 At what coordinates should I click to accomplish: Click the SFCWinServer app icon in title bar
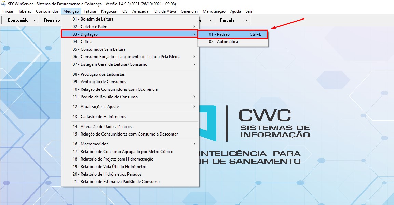(4, 4)
